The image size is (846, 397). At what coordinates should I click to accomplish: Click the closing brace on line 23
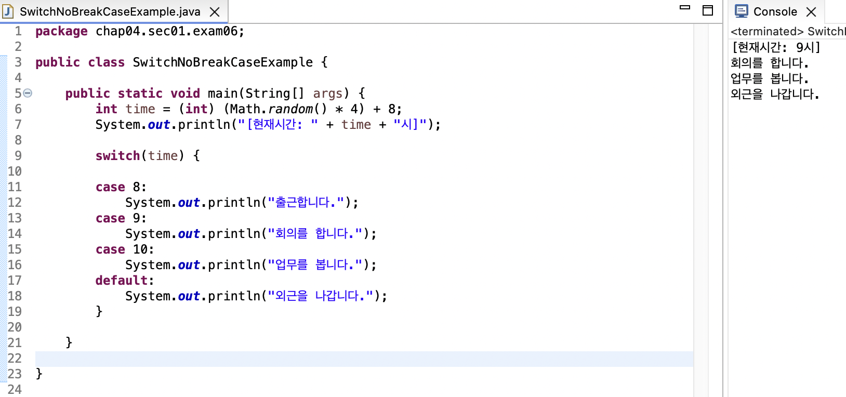(x=39, y=374)
